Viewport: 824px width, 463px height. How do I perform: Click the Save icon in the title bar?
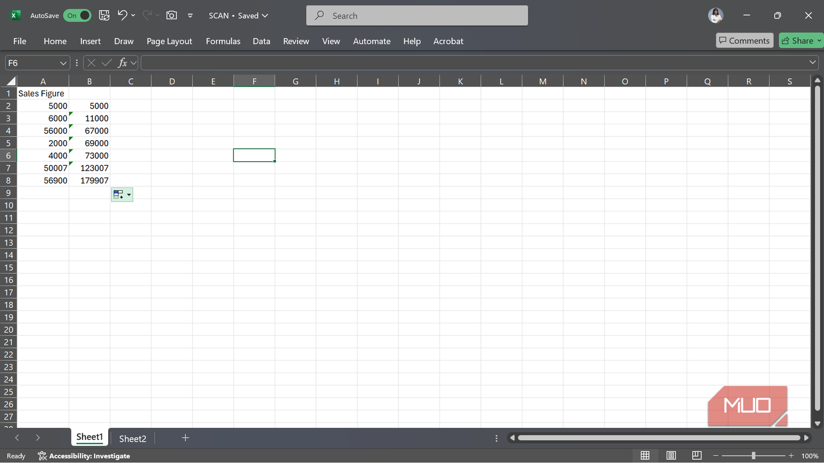[104, 16]
